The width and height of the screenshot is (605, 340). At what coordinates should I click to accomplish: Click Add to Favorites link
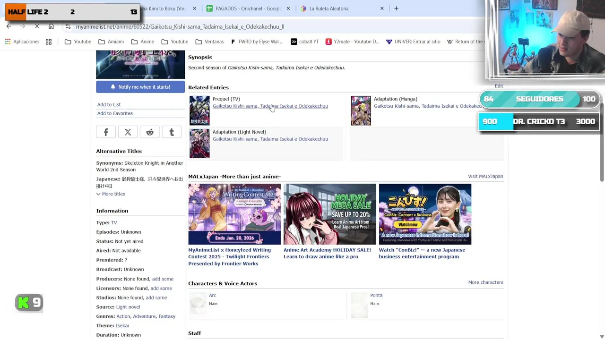click(115, 113)
